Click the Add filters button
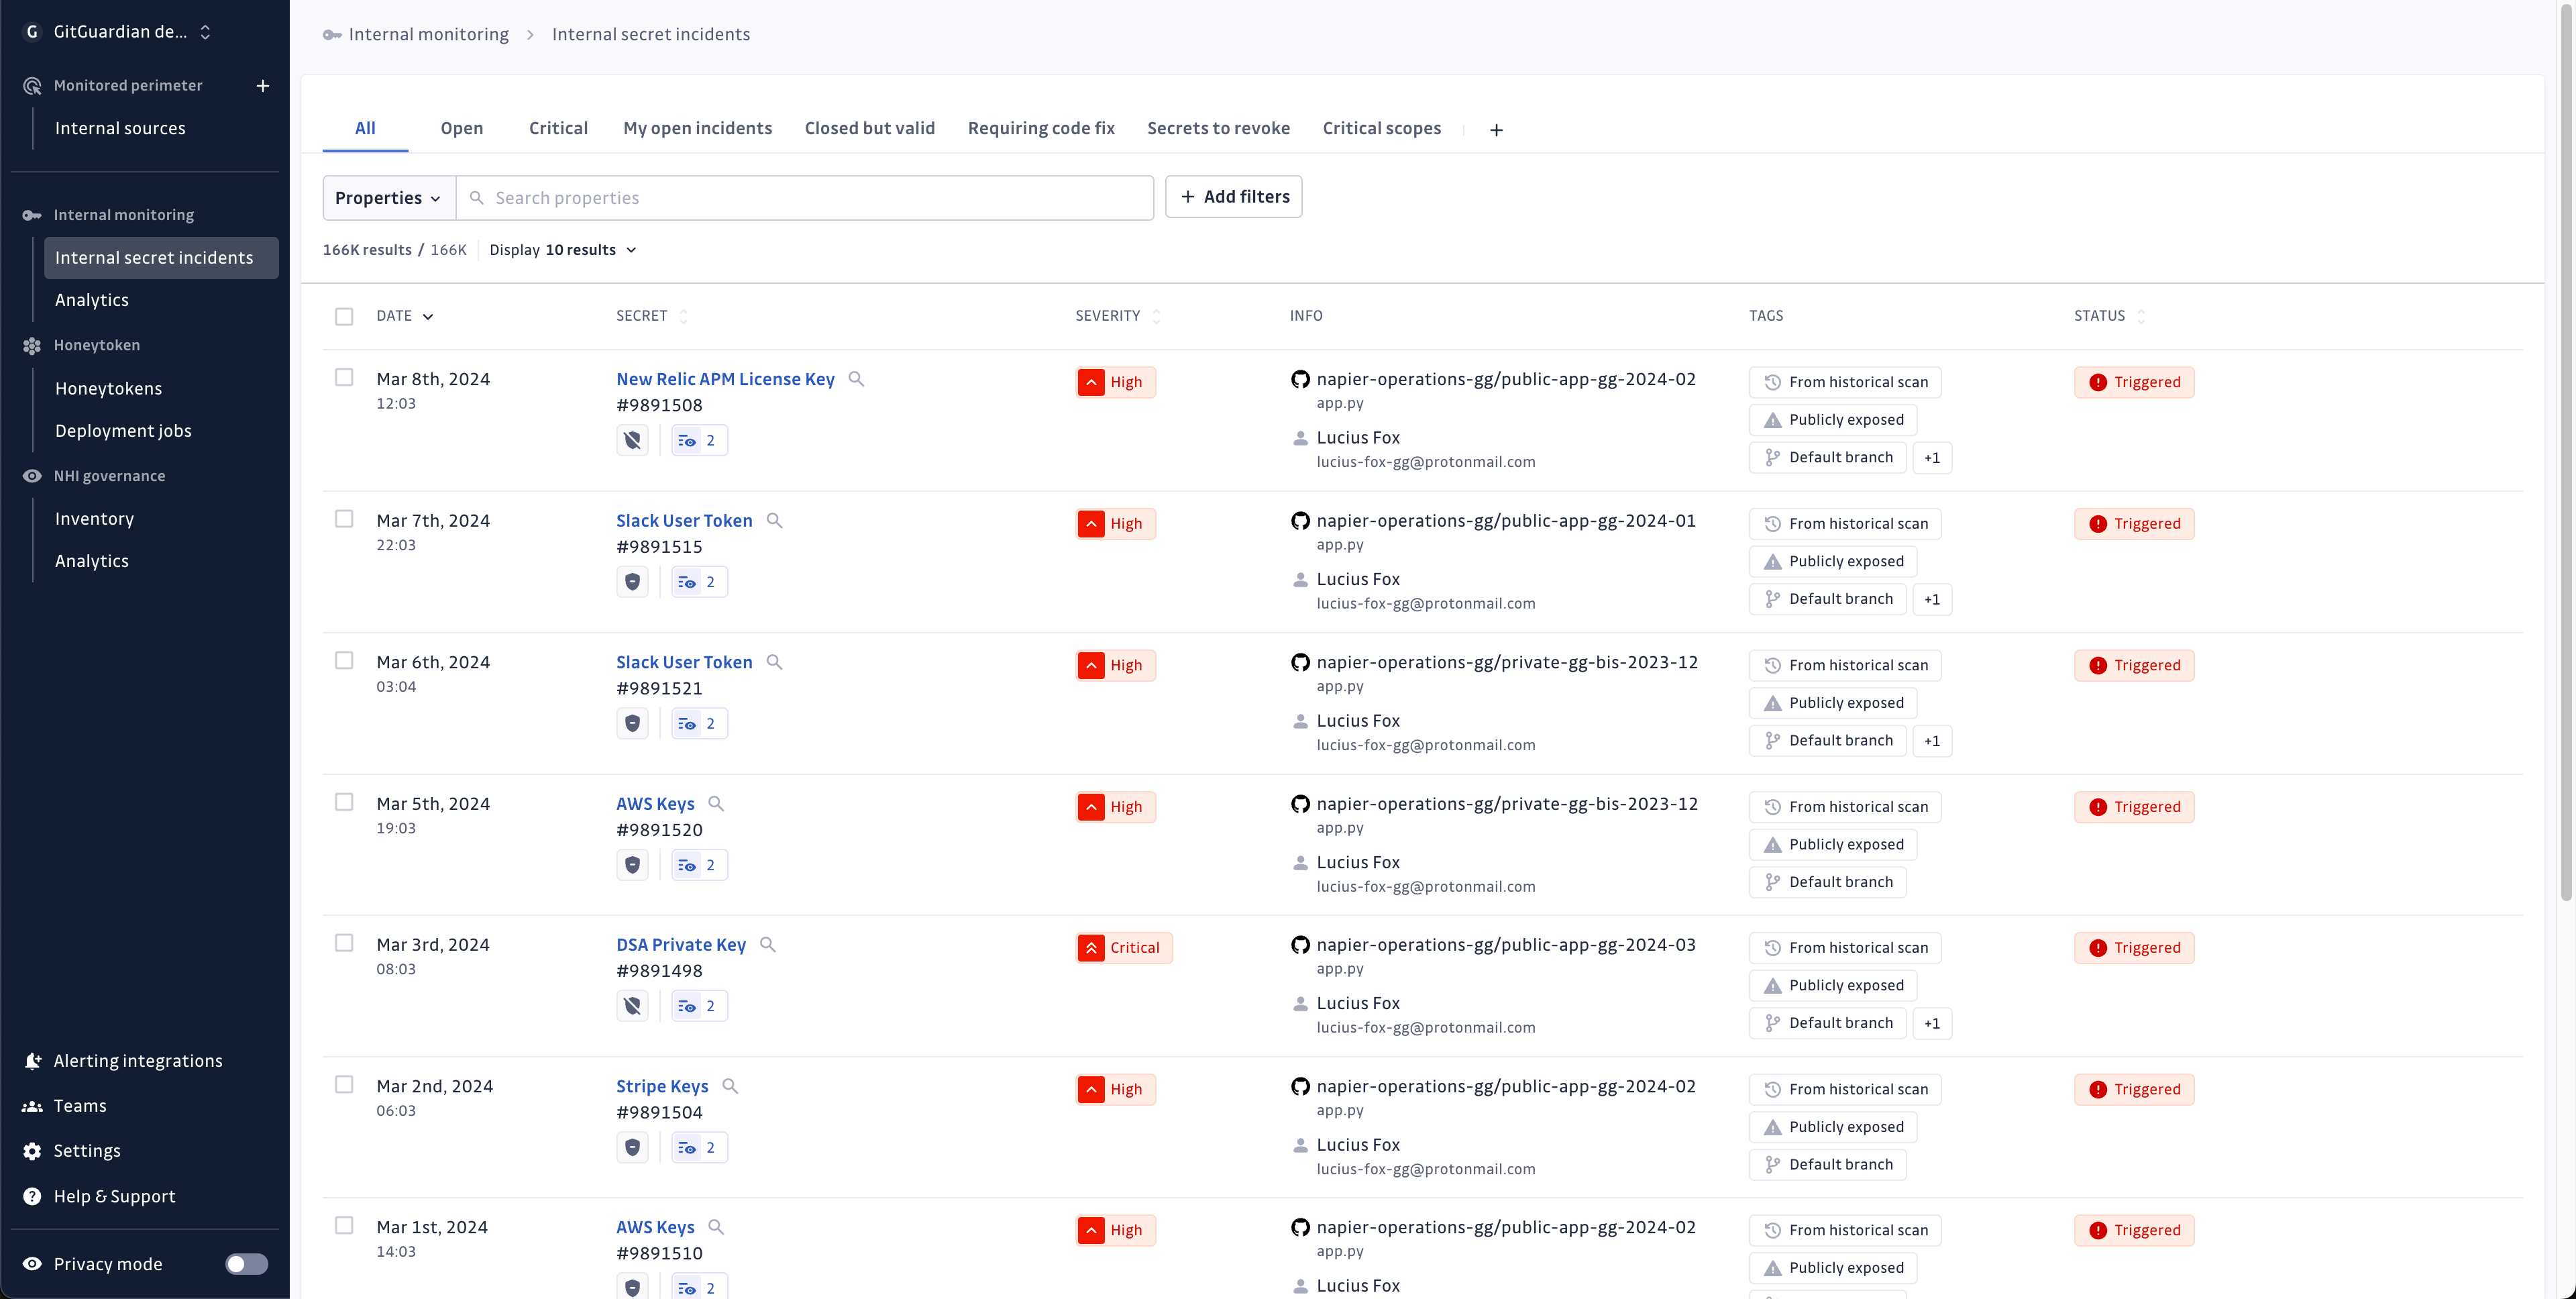 [x=1234, y=197]
